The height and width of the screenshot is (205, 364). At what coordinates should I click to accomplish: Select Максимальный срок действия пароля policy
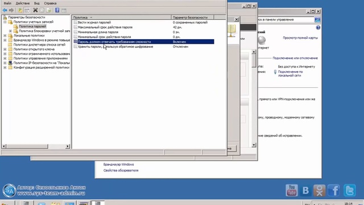click(105, 27)
